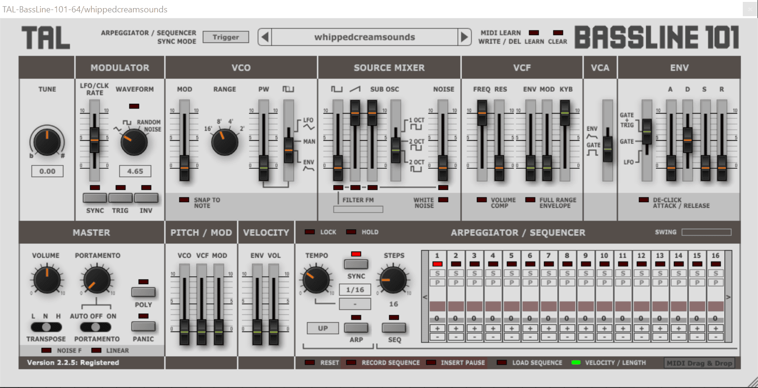Click the Clear MIDI learn LED
The image size is (758, 388).
point(558,33)
